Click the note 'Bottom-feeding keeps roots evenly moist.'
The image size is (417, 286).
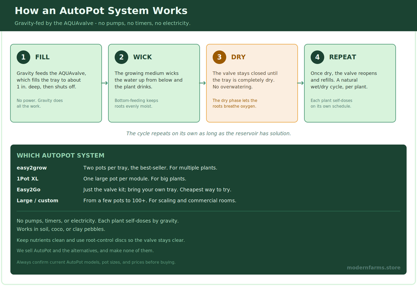coord(136,103)
